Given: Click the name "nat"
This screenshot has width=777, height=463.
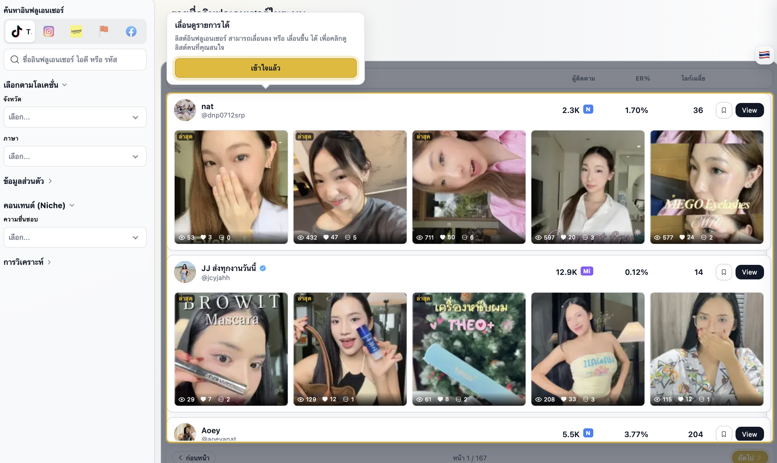Looking at the screenshot, I should tap(207, 107).
